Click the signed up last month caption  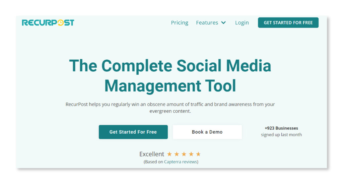coord(281,135)
